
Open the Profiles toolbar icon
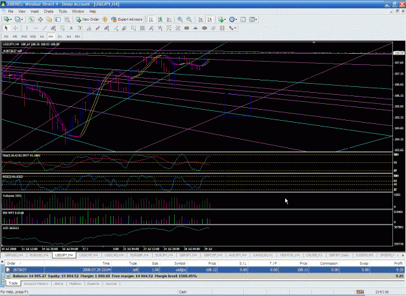18,19
